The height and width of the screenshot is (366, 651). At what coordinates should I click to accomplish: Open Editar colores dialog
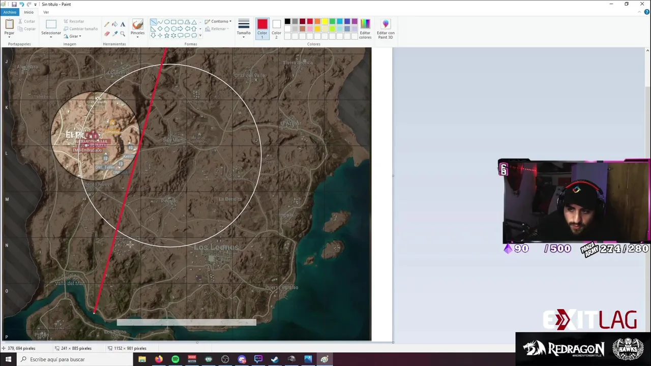[365, 28]
